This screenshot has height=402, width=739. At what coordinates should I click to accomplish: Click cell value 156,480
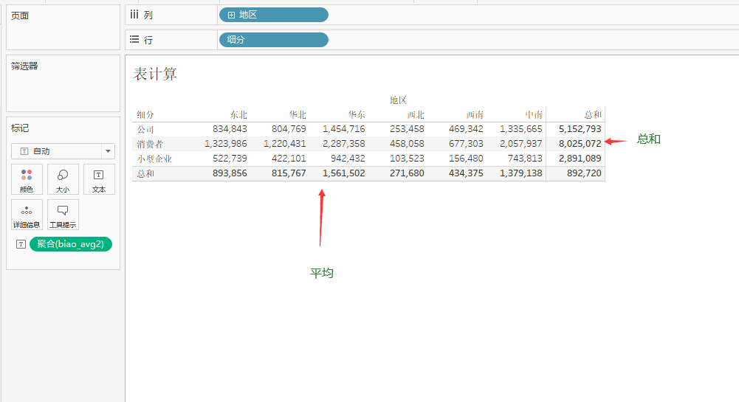point(466,159)
